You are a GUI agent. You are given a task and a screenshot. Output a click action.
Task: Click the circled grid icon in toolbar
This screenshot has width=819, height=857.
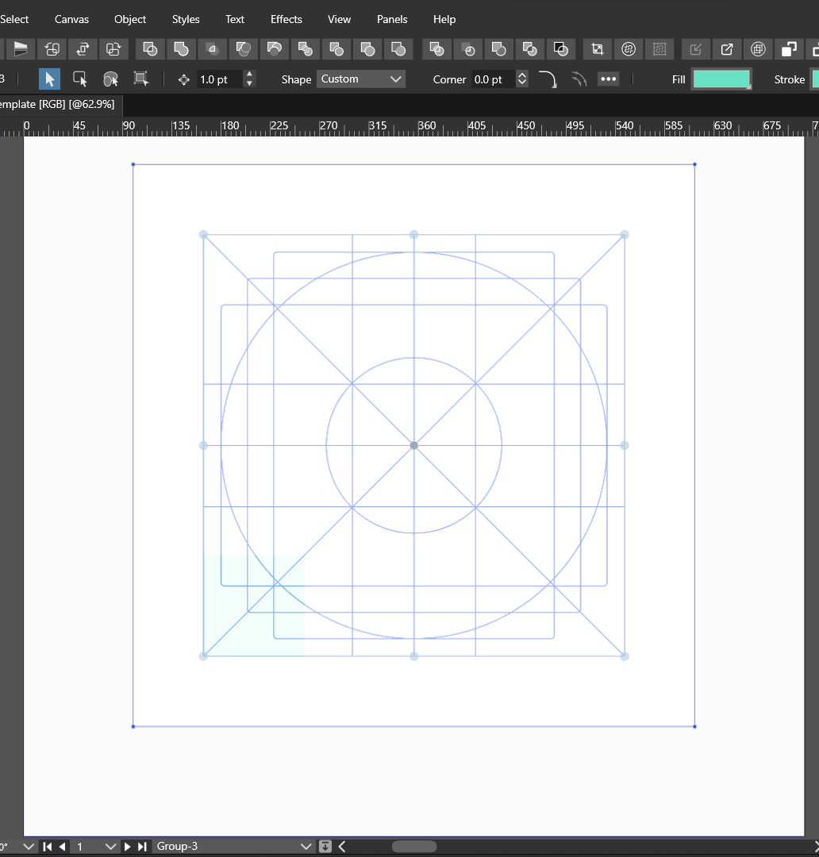[758, 49]
